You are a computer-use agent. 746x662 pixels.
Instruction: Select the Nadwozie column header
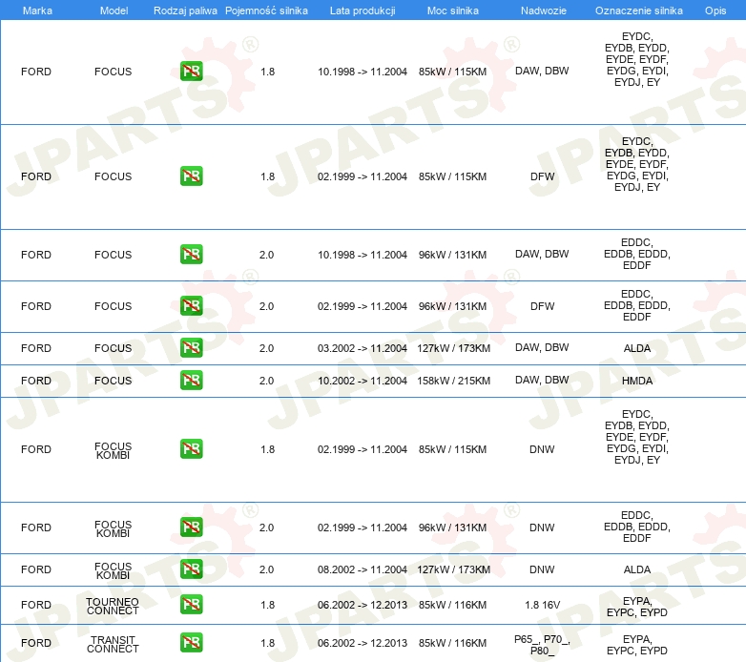[544, 10]
